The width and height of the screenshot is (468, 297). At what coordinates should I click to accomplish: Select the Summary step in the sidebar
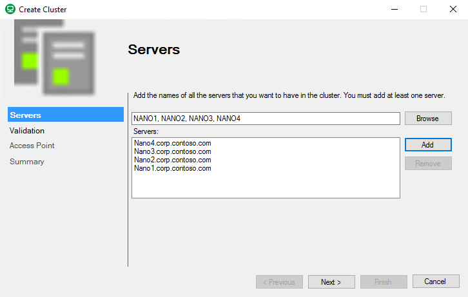click(27, 162)
